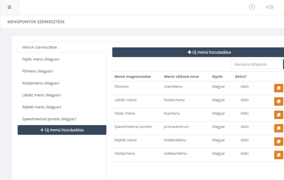Click the orange copy icon for topmenu row
The width and height of the screenshot is (284, 180).
coord(278,115)
